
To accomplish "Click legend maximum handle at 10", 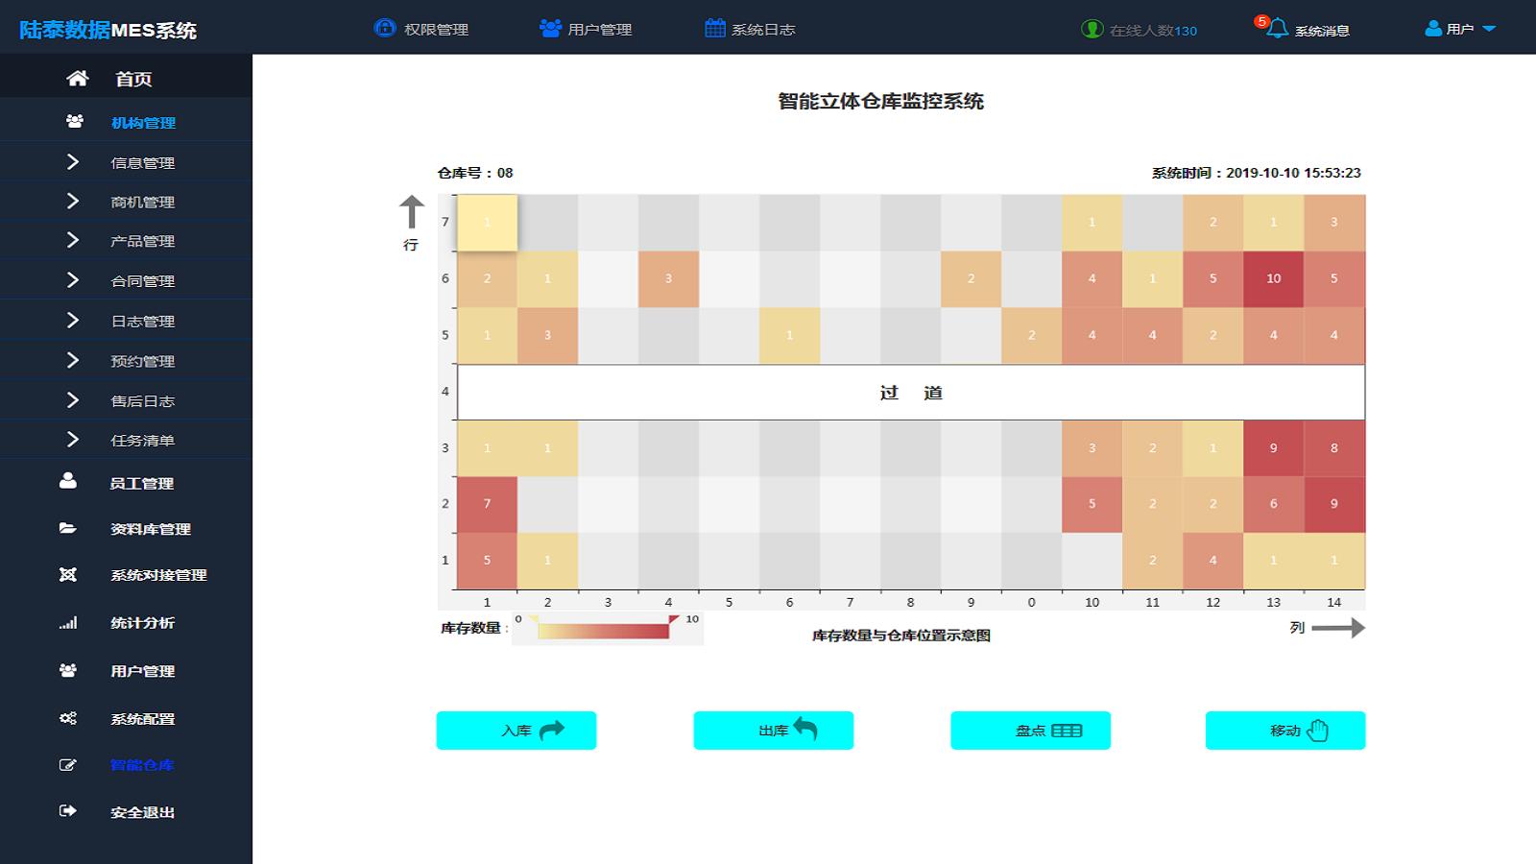I will click(674, 620).
